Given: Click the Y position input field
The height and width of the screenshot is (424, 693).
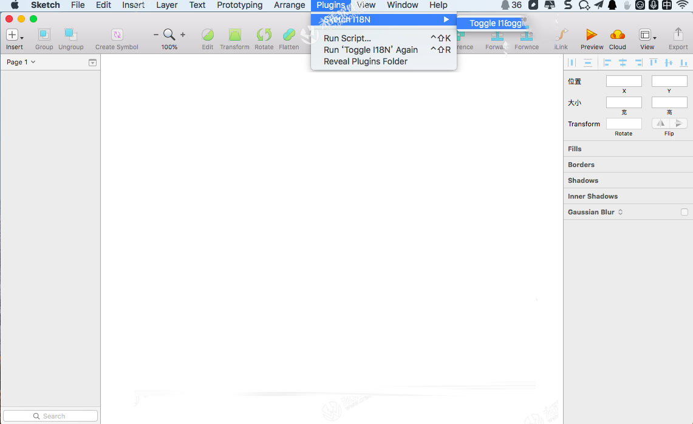Looking at the screenshot, I should (669, 81).
